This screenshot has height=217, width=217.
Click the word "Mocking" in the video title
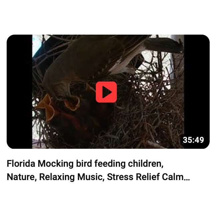(x=56, y=164)
